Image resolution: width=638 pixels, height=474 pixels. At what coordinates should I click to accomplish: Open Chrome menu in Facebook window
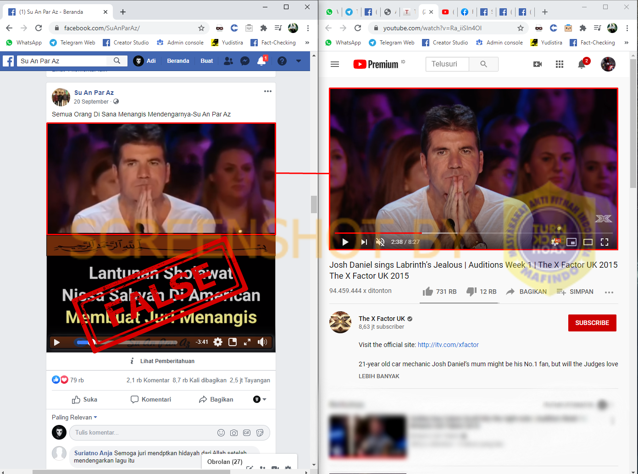[x=308, y=28]
